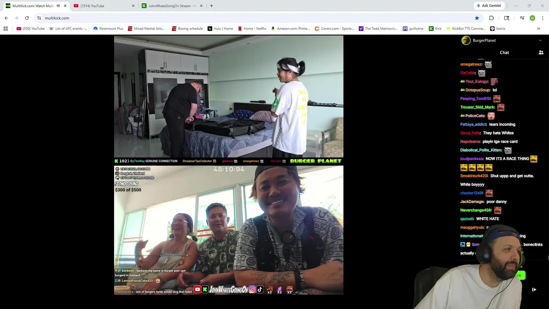Image resolution: width=549 pixels, height=309 pixels.
Task: Switch to the MultiKick.com tab
Action: tap(36, 6)
